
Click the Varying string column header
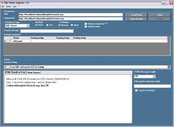click(x=64, y=38)
